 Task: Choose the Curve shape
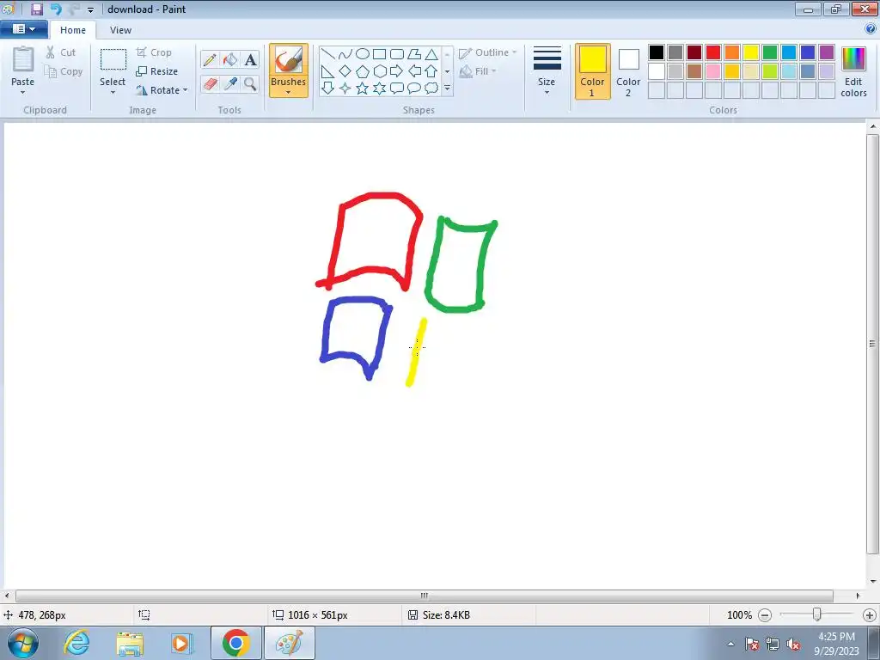(x=345, y=54)
